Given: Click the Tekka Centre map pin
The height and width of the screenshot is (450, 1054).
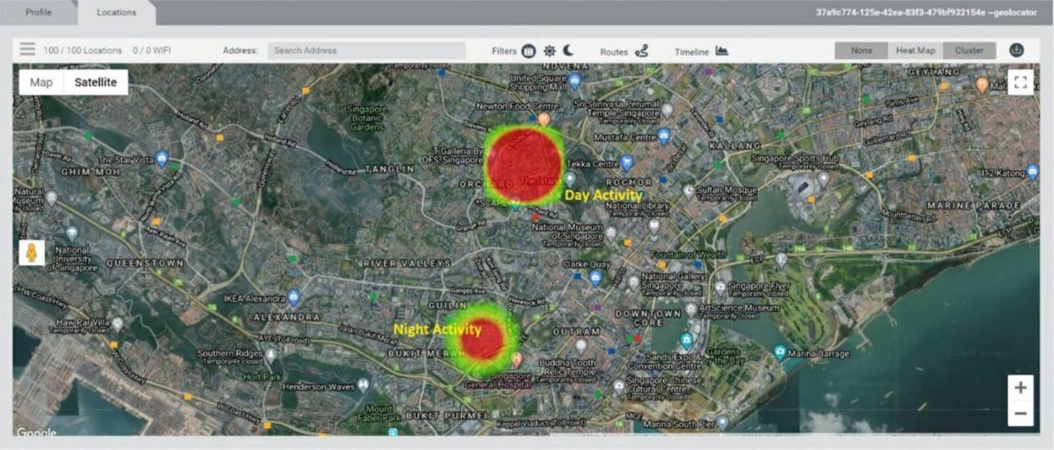Looking at the screenshot, I should click(x=627, y=163).
